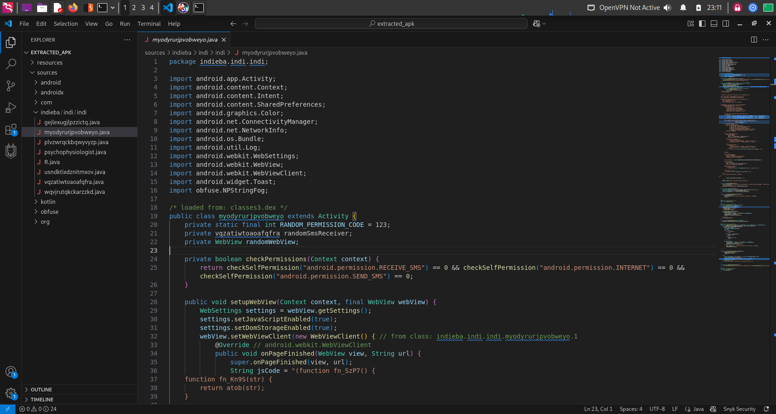The height and width of the screenshot is (414, 776).
Task: Open Kali applications menu
Action: [8, 8]
